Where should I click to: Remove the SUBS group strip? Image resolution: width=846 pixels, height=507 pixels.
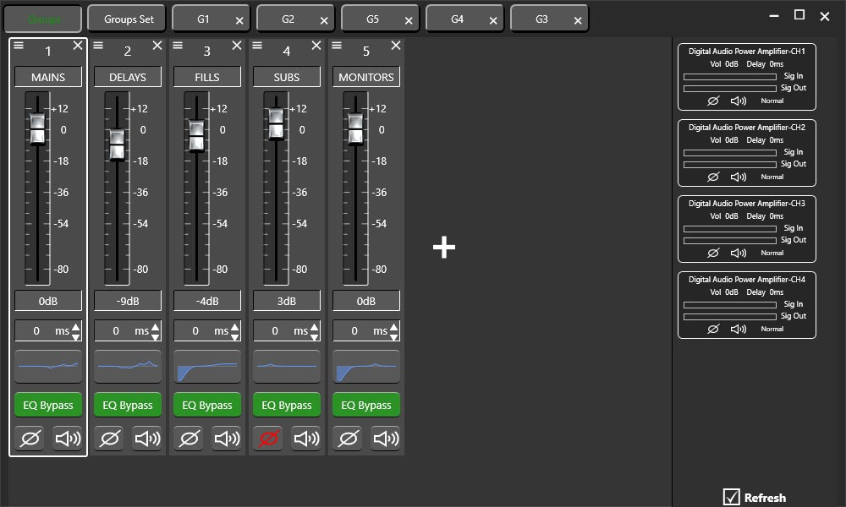tap(316, 46)
